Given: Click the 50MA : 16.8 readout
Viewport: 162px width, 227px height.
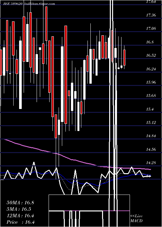Looking at the screenshot, I should click(x=20, y=203).
